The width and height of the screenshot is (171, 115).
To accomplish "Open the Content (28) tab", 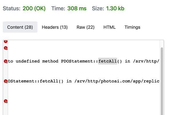I will coord(20,27).
